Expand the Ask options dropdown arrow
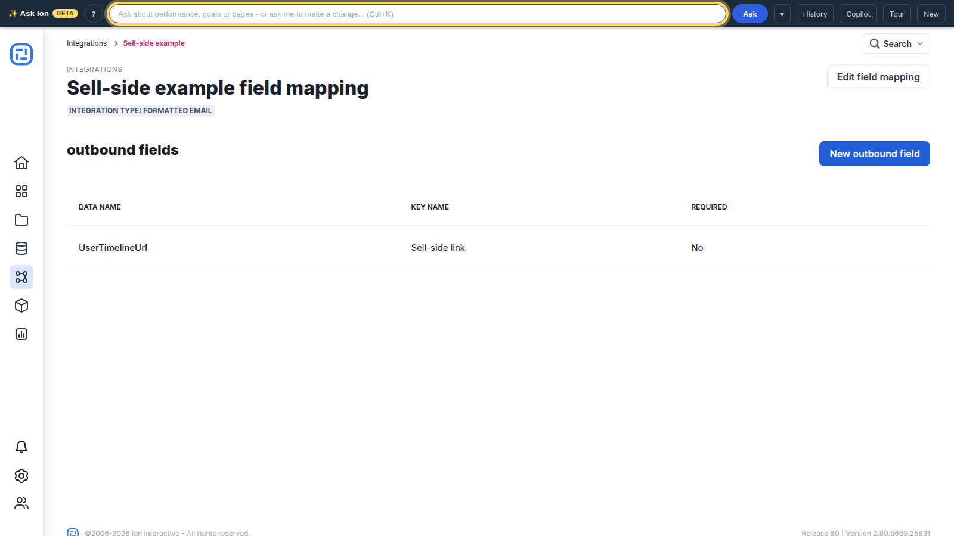Screen dimensions: 954x536 (x=782, y=14)
